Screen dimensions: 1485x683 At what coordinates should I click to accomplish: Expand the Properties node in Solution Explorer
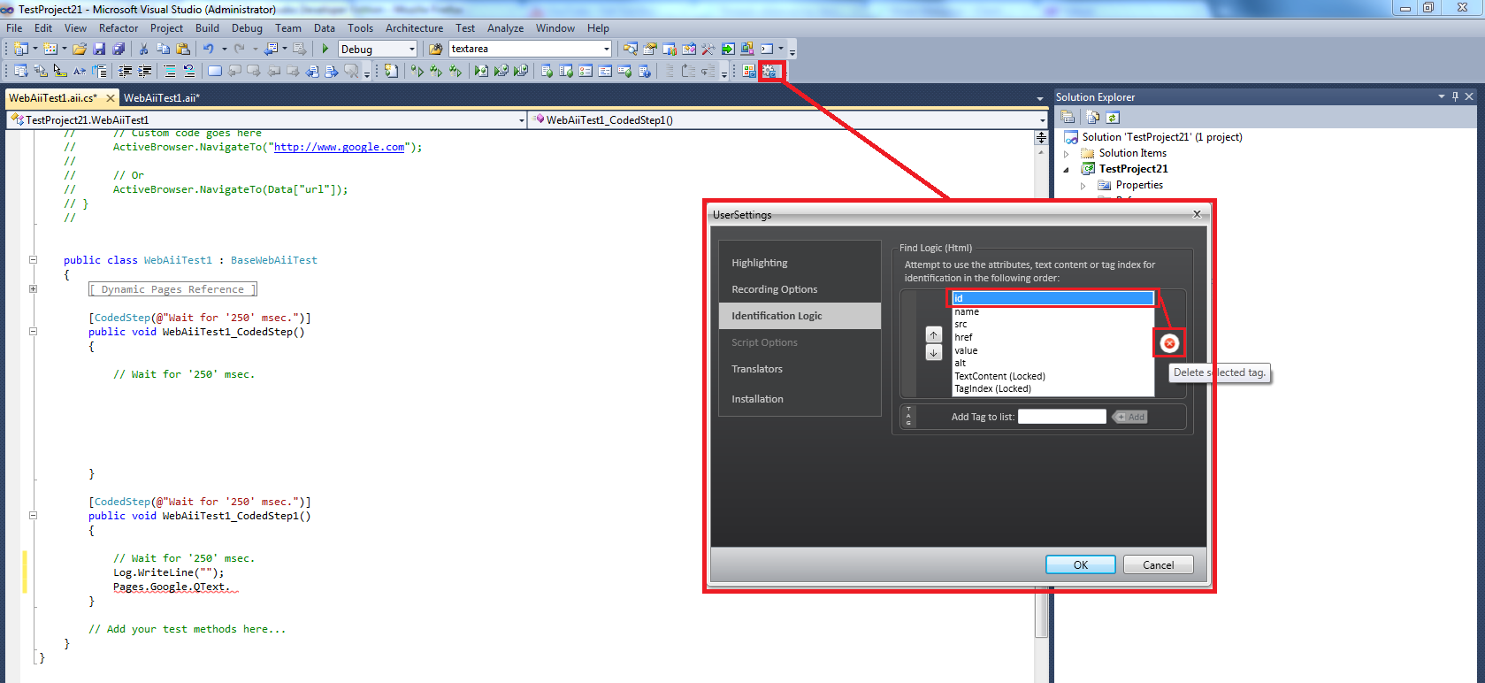pos(1083,185)
